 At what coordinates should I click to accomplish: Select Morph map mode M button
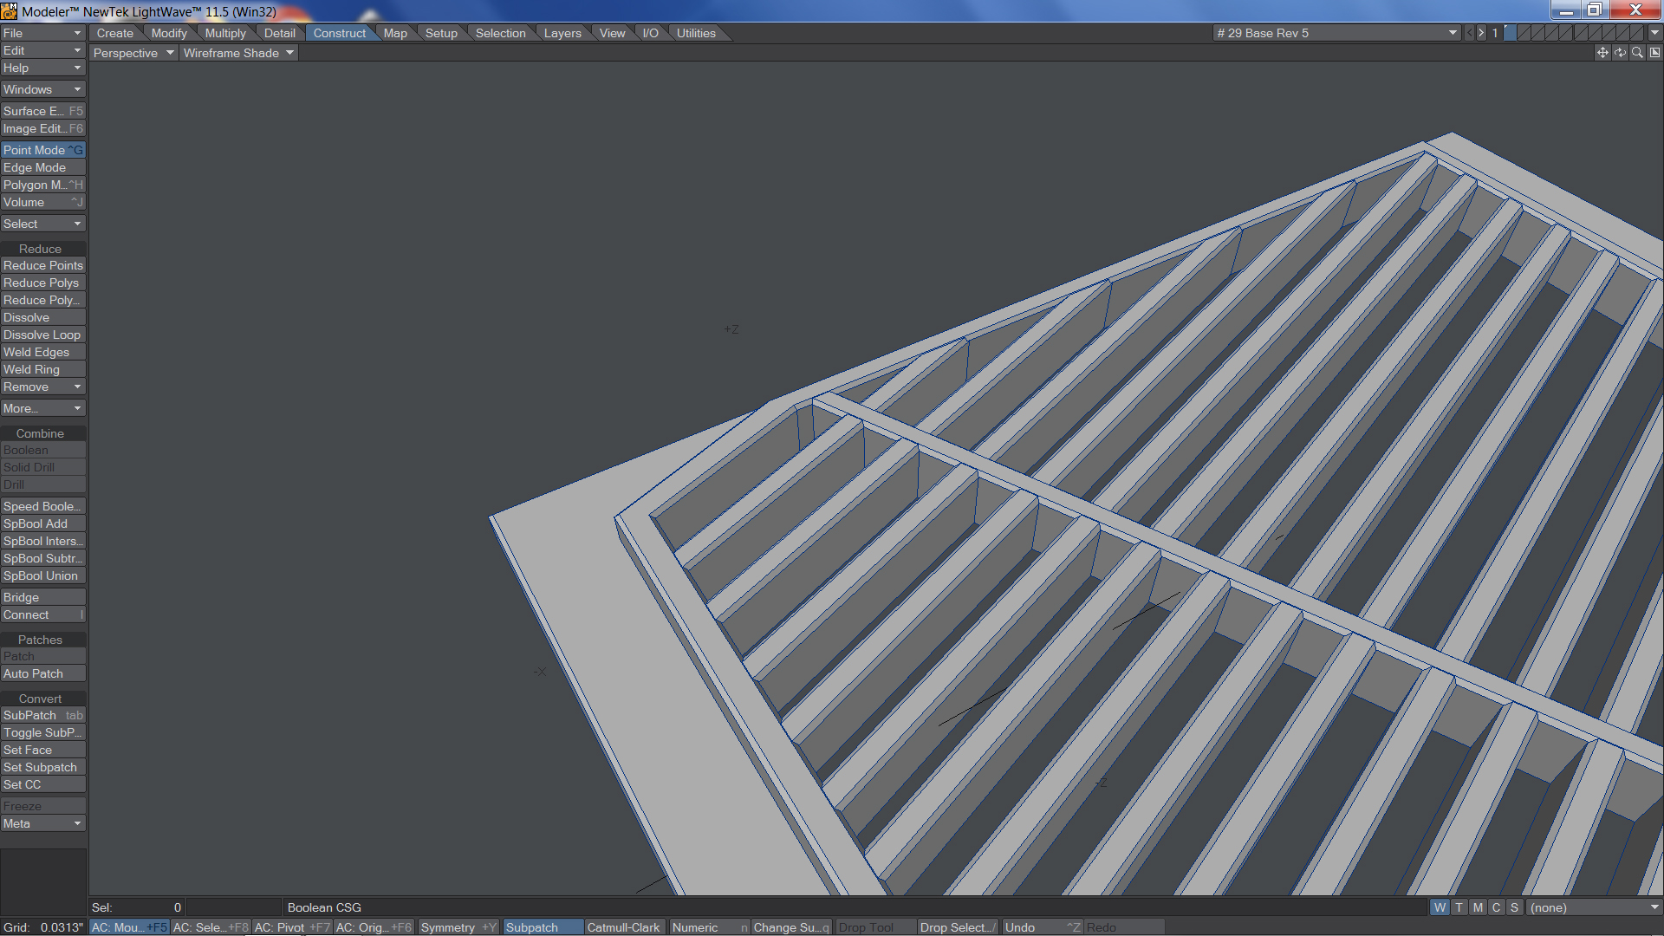1478,907
